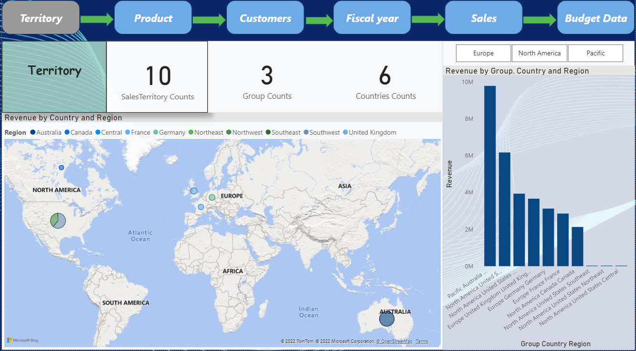Select the North America slicer button
The height and width of the screenshot is (351, 636).
[540, 53]
